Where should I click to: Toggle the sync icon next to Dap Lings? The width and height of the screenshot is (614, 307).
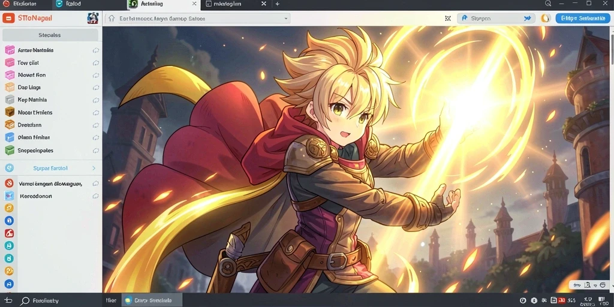click(x=95, y=88)
